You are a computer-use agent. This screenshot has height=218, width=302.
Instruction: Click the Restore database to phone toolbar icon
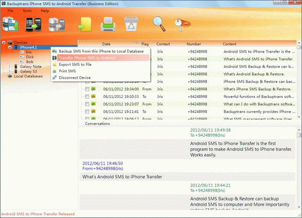pos(57,25)
